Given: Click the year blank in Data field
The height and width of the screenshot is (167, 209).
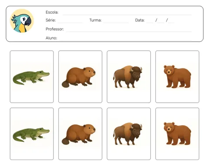Looking at the screenshot, I should coord(171,21).
